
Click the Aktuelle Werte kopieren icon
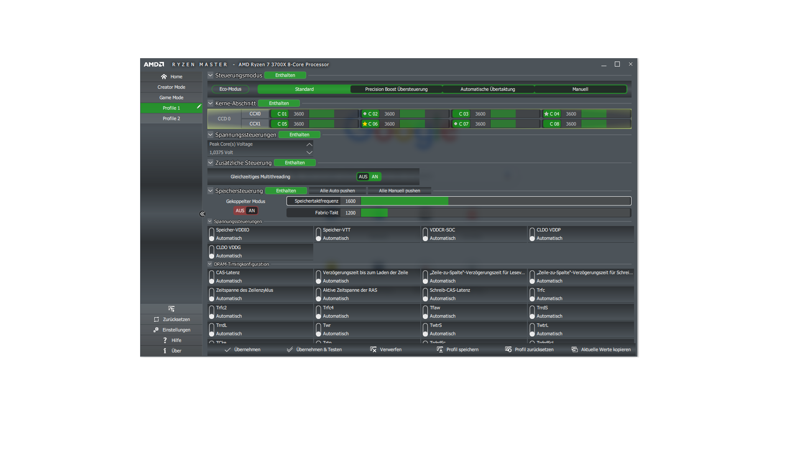pyautogui.click(x=575, y=349)
